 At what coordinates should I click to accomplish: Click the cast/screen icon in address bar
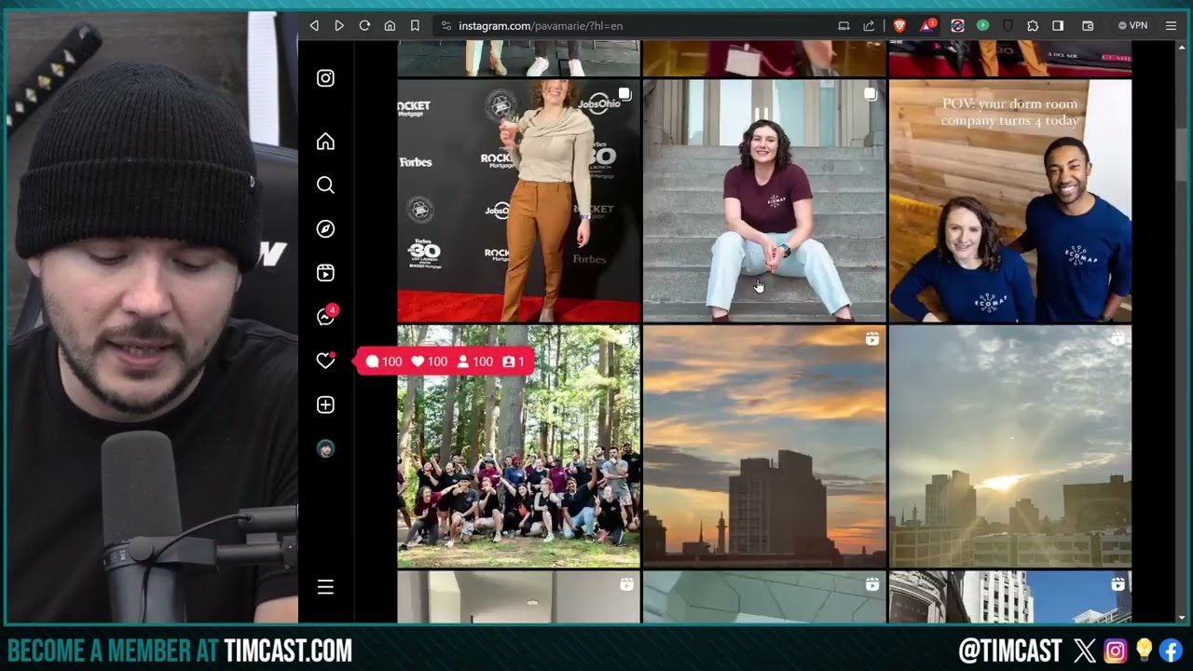843,26
